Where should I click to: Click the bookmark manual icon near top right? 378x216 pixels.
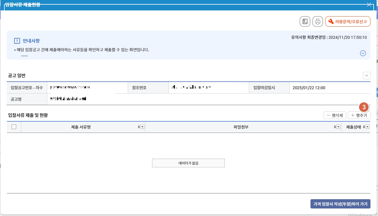tap(305, 21)
